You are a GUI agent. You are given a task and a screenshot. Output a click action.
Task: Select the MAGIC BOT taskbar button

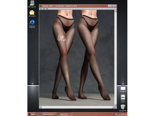(x=65, y=114)
